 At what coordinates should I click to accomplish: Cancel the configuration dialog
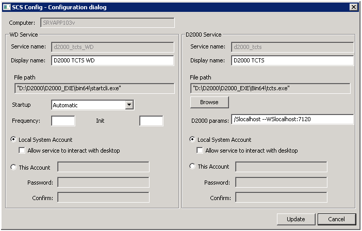337,219
